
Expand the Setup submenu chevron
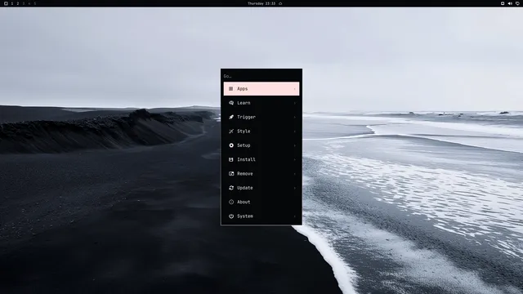tap(294, 145)
